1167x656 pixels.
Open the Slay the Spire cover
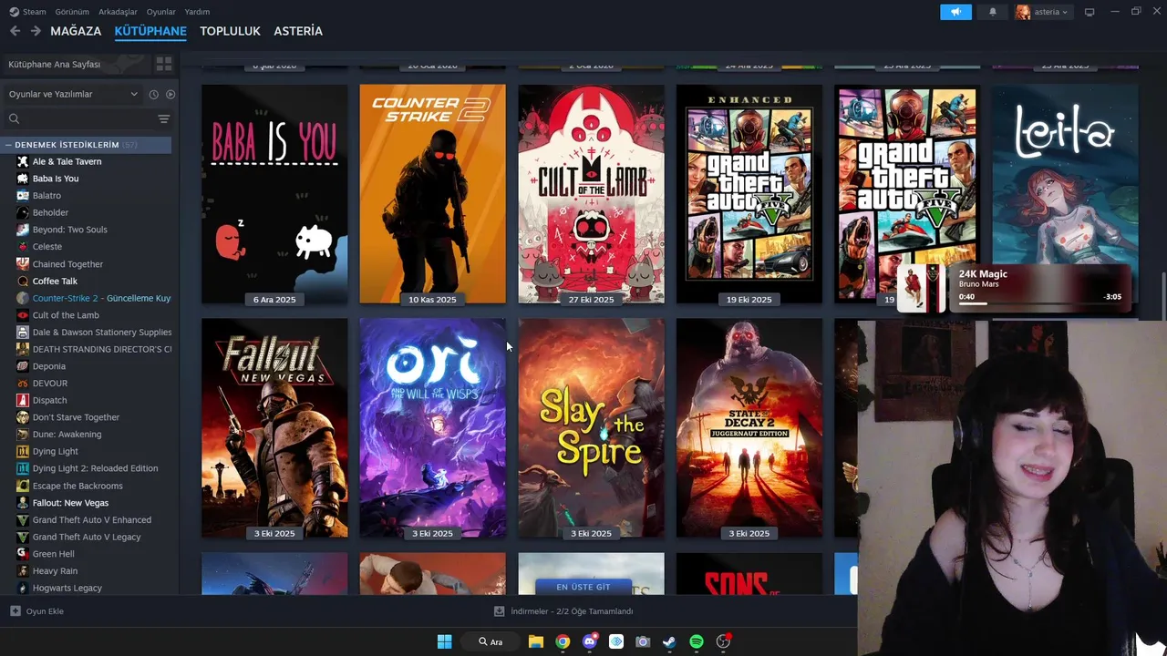click(x=591, y=428)
